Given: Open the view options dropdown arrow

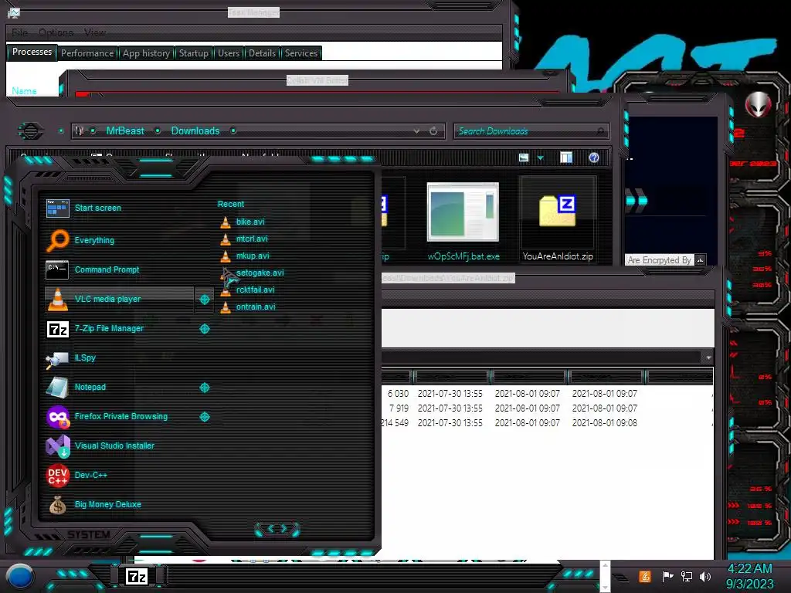Looking at the screenshot, I should [x=540, y=158].
